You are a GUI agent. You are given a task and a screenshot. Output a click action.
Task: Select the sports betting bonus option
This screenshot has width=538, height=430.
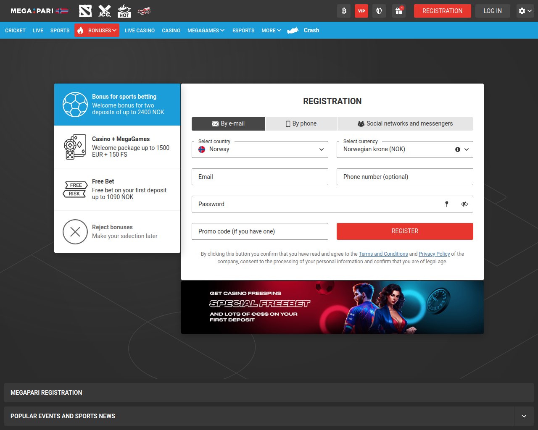117,105
